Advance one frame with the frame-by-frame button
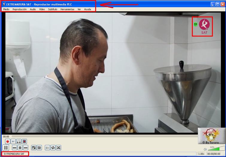This screenshot has height=157, width=226. point(24,141)
